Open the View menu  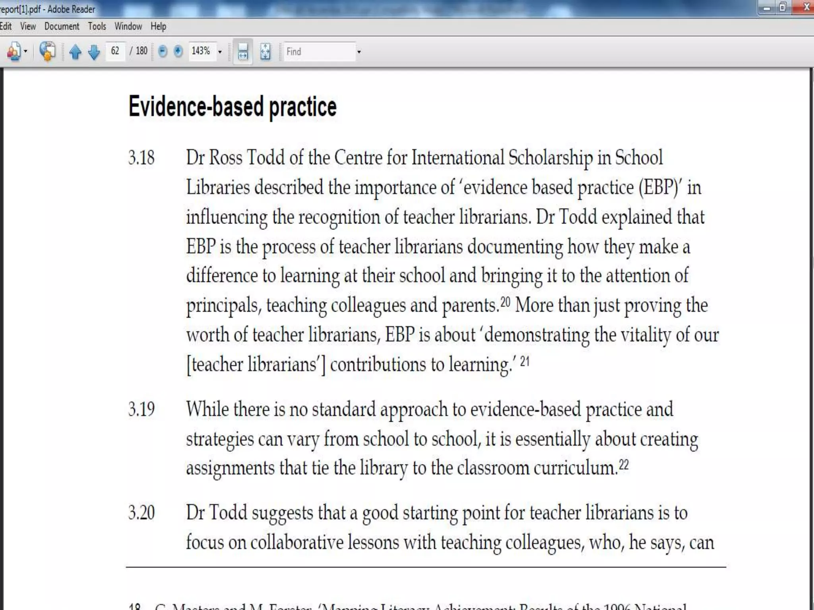coord(28,27)
